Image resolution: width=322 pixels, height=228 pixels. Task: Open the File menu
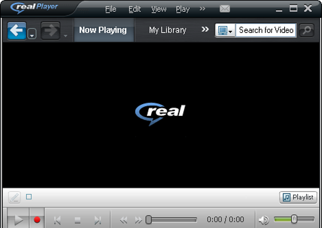click(111, 9)
